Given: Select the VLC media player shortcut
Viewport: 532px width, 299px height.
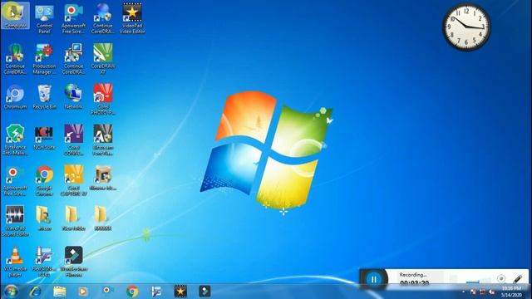Looking at the screenshot, I should (15, 262).
